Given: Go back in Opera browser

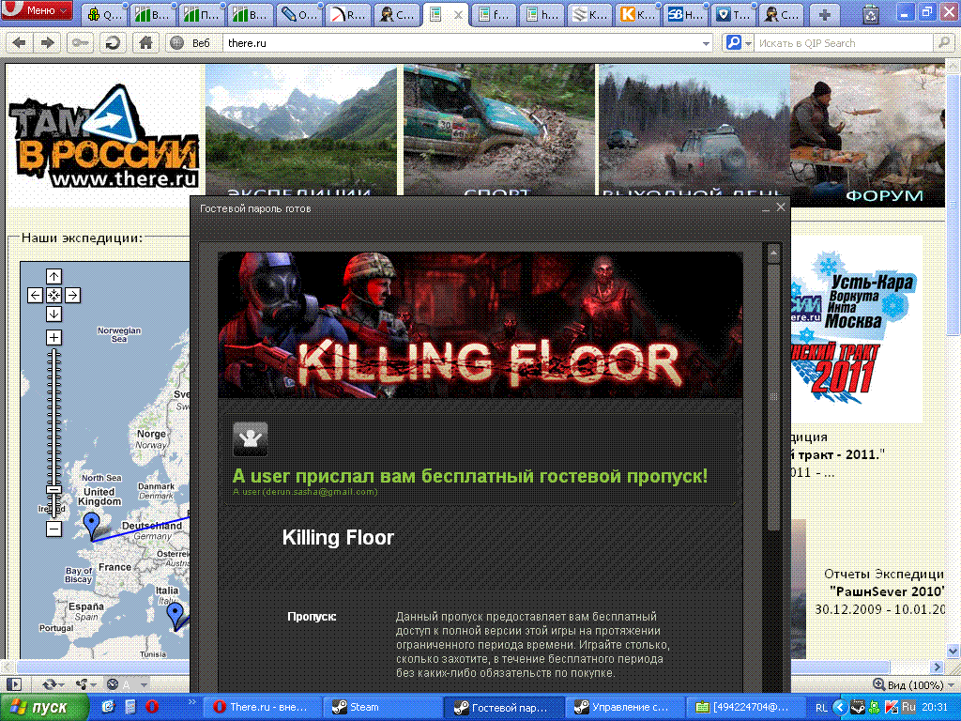Looking at the screenshot, I should click(x=20, y=43).
